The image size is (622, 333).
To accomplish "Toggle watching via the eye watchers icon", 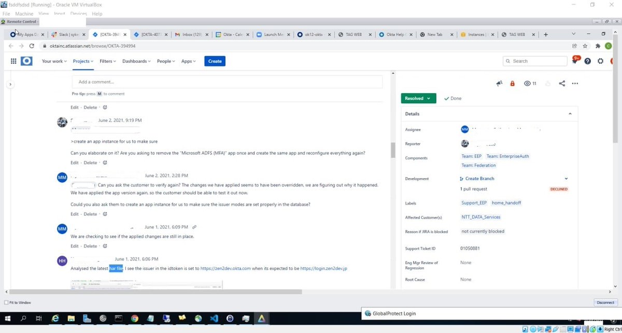I will 526,83.
